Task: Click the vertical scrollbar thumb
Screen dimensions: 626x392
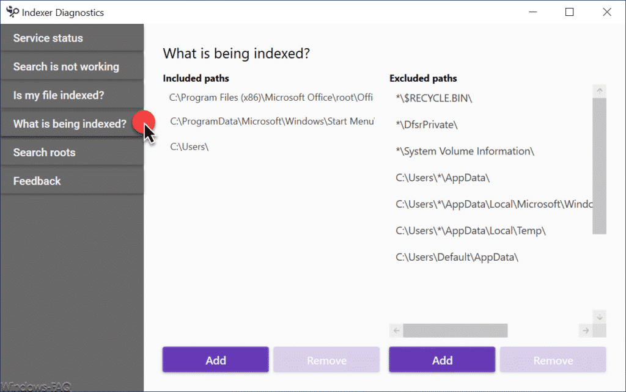Action: coord(599,166)
